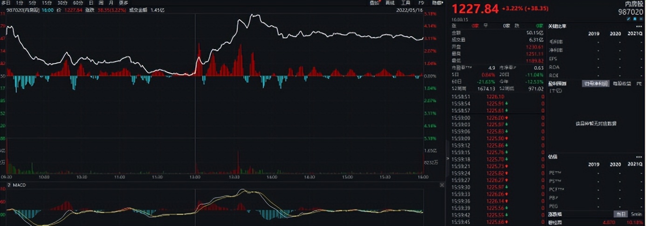Open the 叠加 overlay menu
This screenshot has width=646, height=226.
(374, 3)
